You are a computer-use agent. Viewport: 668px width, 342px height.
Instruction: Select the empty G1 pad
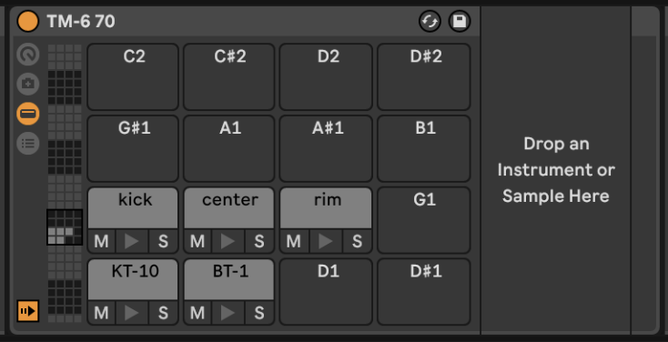[x=424, y=220]
